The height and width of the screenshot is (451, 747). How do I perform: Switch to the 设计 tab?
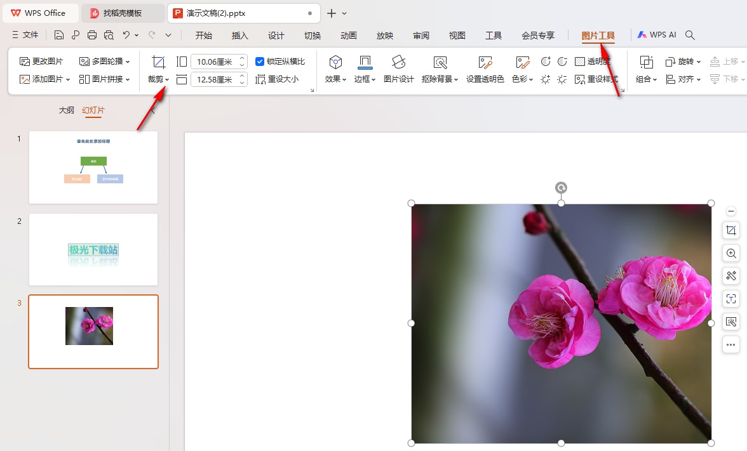276,36
